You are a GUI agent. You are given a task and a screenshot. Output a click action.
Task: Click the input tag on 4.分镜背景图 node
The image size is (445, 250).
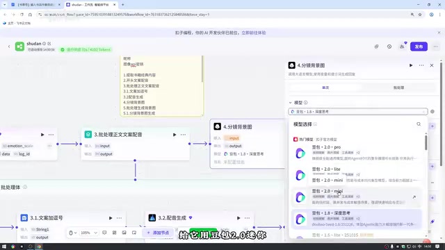coord(232,138)
